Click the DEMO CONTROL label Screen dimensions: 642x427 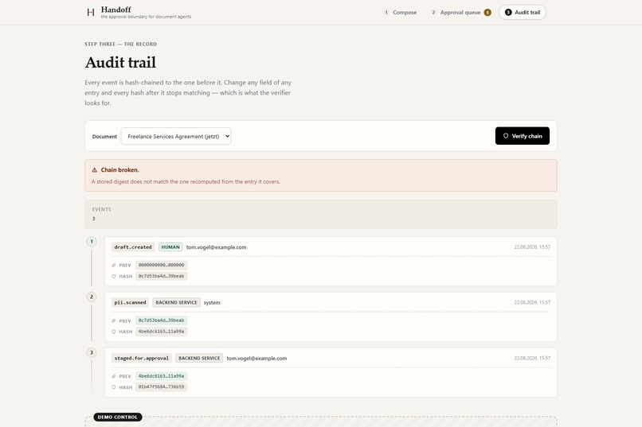118,417
